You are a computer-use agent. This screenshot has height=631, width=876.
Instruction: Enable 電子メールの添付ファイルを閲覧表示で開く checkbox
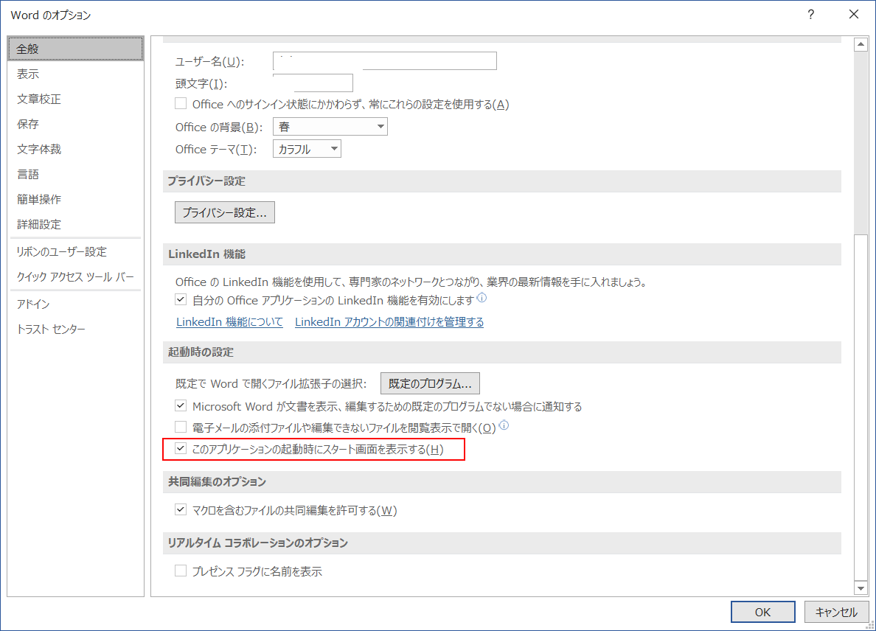181,428
